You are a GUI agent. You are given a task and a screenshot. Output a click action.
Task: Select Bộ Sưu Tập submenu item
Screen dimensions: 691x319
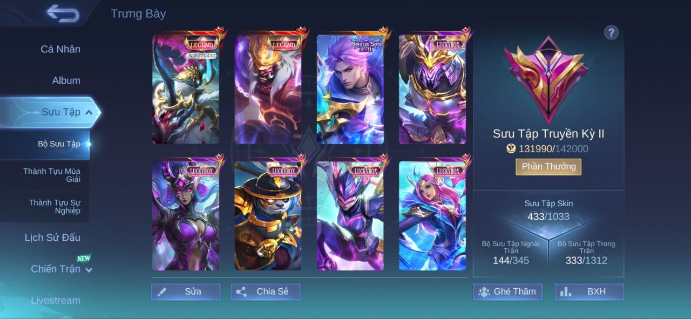(x=59, y=144)
